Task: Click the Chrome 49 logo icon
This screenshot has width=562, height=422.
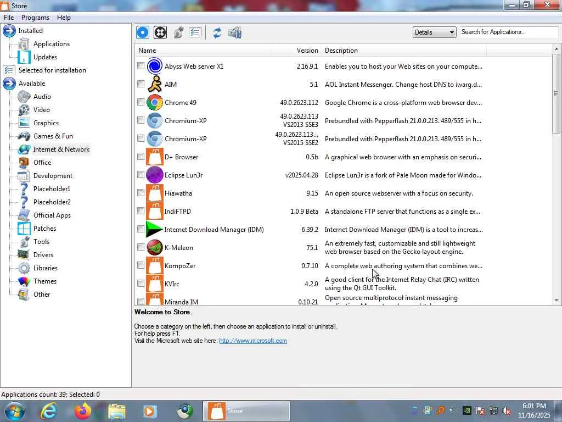Action: (x=155, y=102)
